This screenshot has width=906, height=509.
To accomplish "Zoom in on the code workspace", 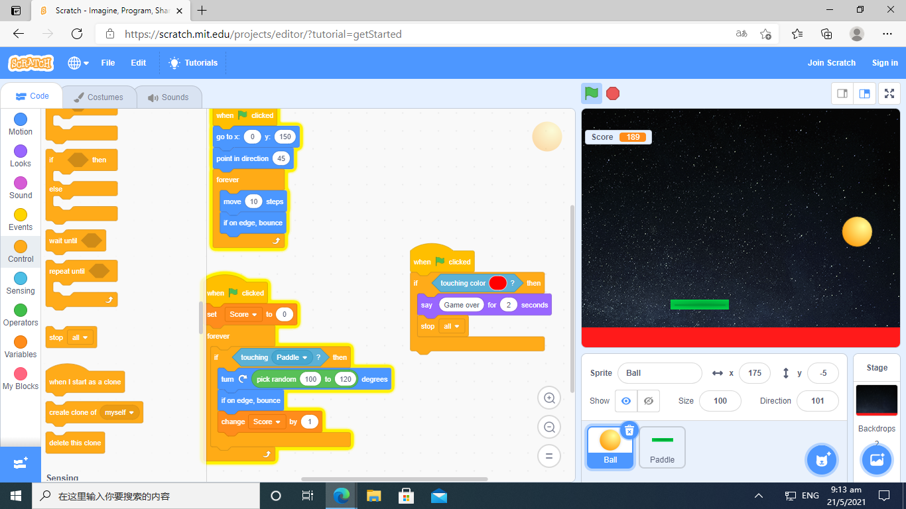I will [x=549, y=398].
